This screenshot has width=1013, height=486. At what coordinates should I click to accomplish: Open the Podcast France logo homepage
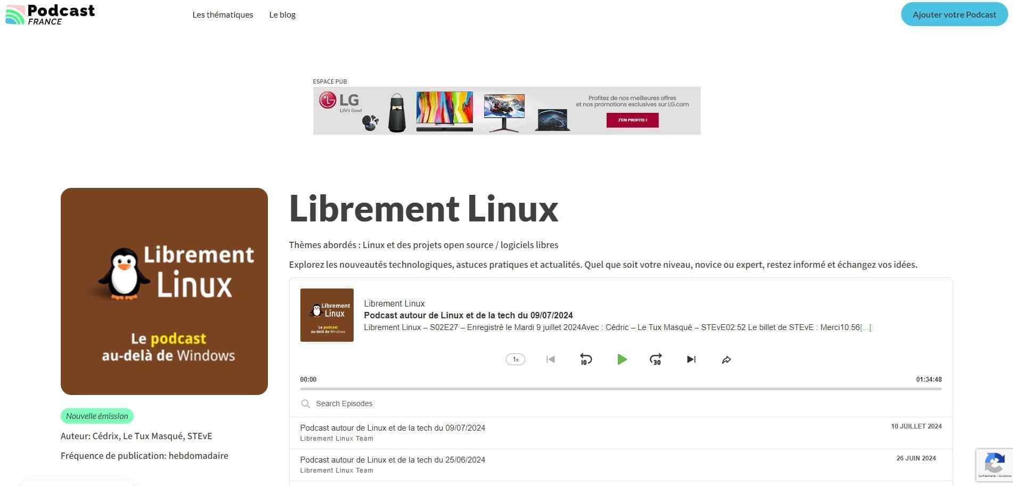coord(50,14)
